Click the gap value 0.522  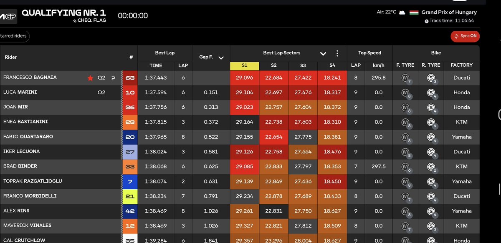[x=211, y=137]
